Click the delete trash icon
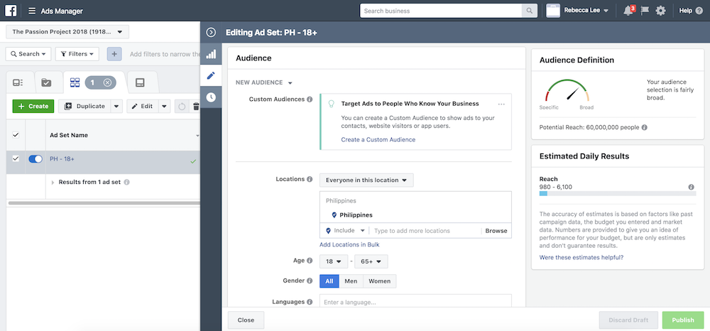This screenshot has width=710, height=331. 196,107
